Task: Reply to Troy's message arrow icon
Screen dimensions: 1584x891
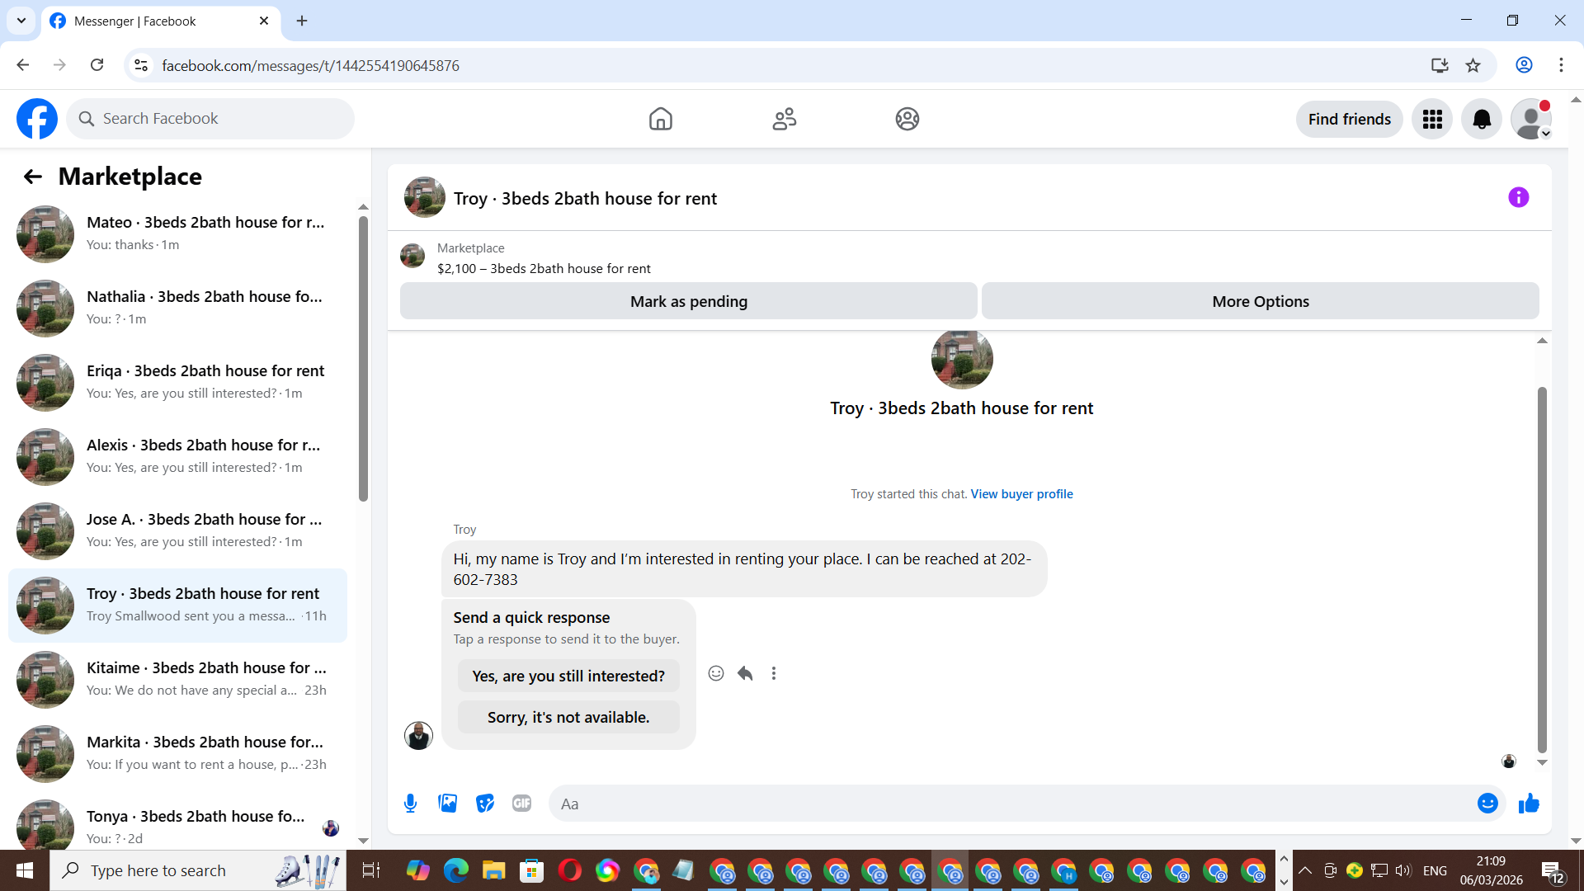Action: pos(745,674)
